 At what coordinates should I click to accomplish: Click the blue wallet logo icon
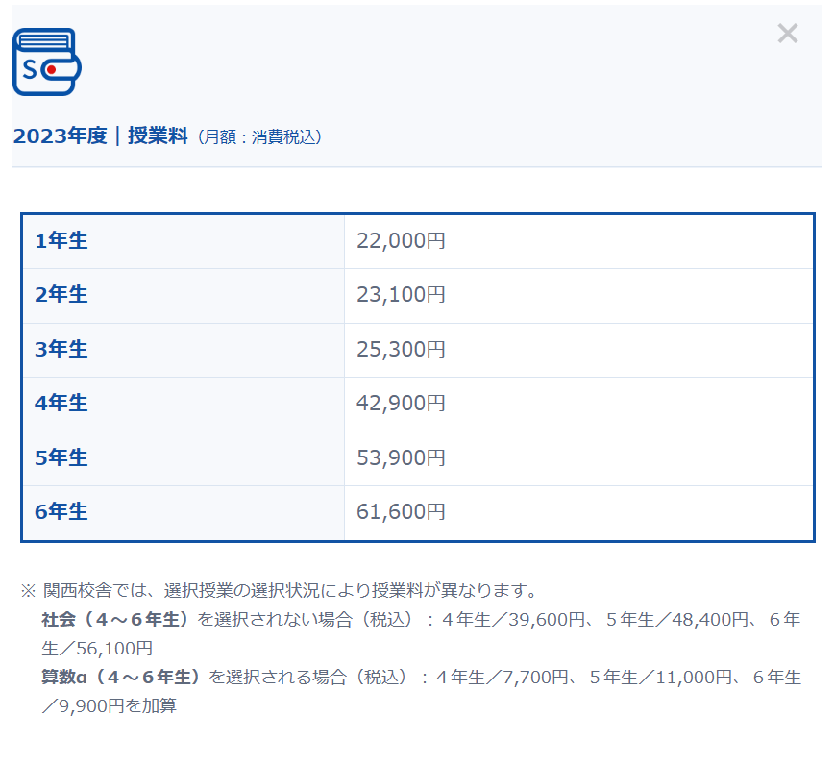pos(46,62)
